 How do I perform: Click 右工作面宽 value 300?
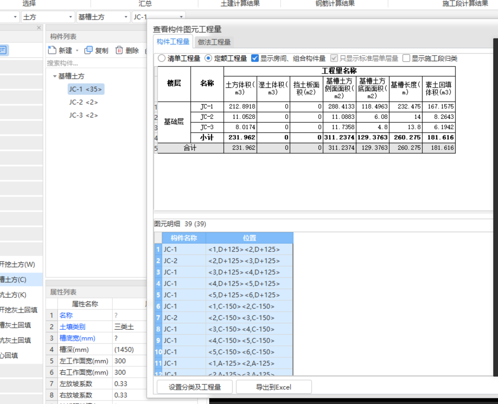coord(120,373)
